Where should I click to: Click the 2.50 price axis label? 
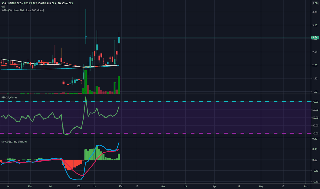pyautogui.click(x=315, y=52)
